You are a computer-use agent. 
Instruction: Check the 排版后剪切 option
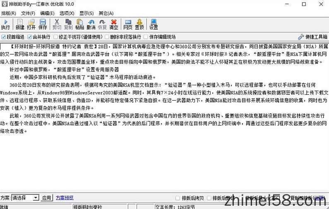point(209,198)
